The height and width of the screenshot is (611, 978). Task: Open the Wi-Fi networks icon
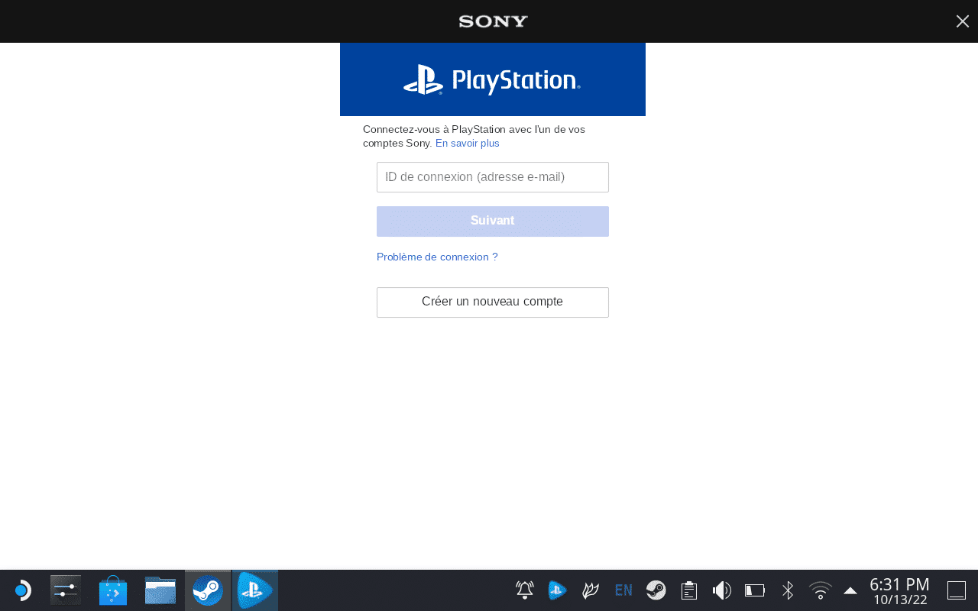pos(821,590)
